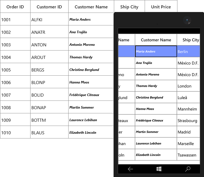Tap Hanna Moos cell on phone
This screenshot has height=177, width=204.
(x=156, y=109)
